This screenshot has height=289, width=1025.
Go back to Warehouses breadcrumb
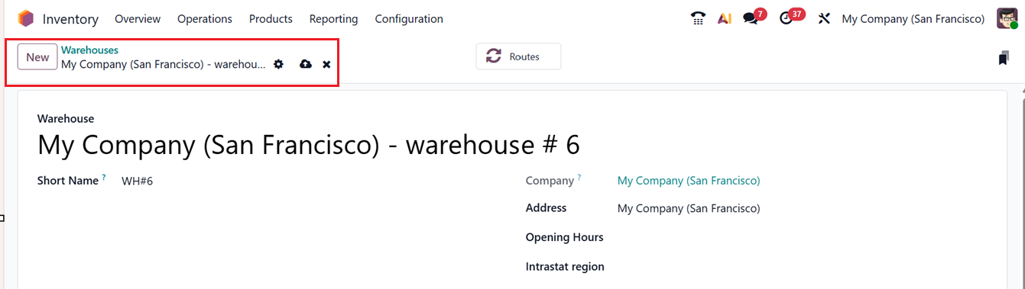click(x=89, y=50)
